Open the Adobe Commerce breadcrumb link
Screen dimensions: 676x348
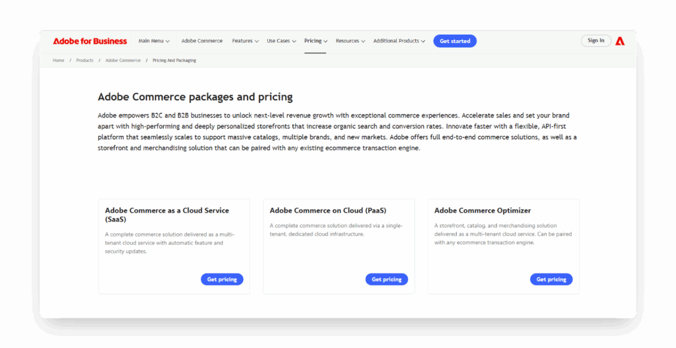point(123,60)
